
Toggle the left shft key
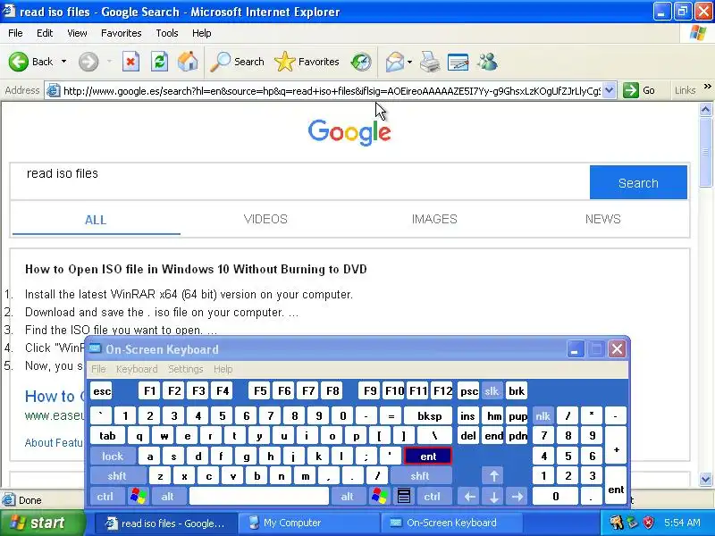[x=117, y=476]
